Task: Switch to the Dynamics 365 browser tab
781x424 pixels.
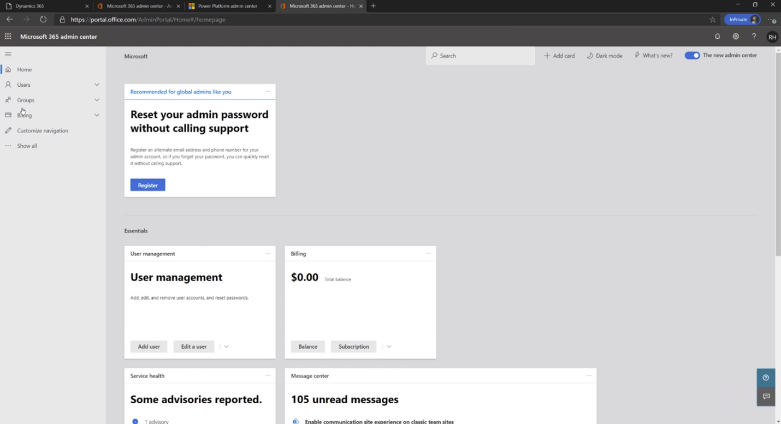Action: (46, 6)
